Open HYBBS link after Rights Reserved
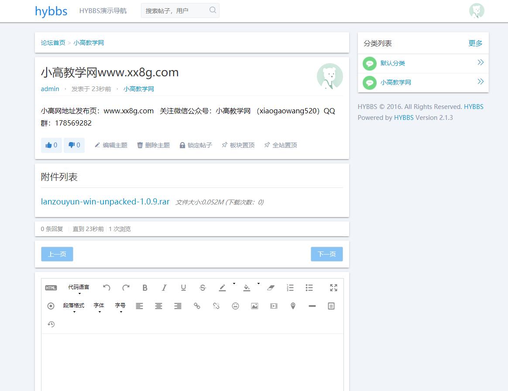 (x=474, y=107)
